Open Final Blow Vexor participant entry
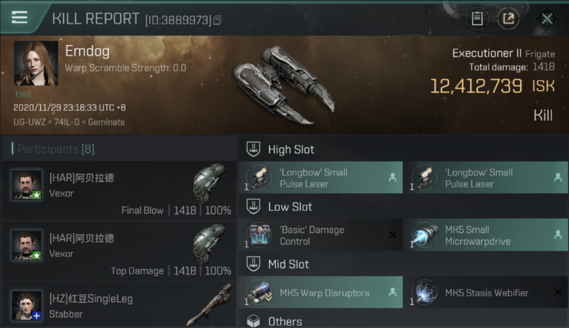 119,191
